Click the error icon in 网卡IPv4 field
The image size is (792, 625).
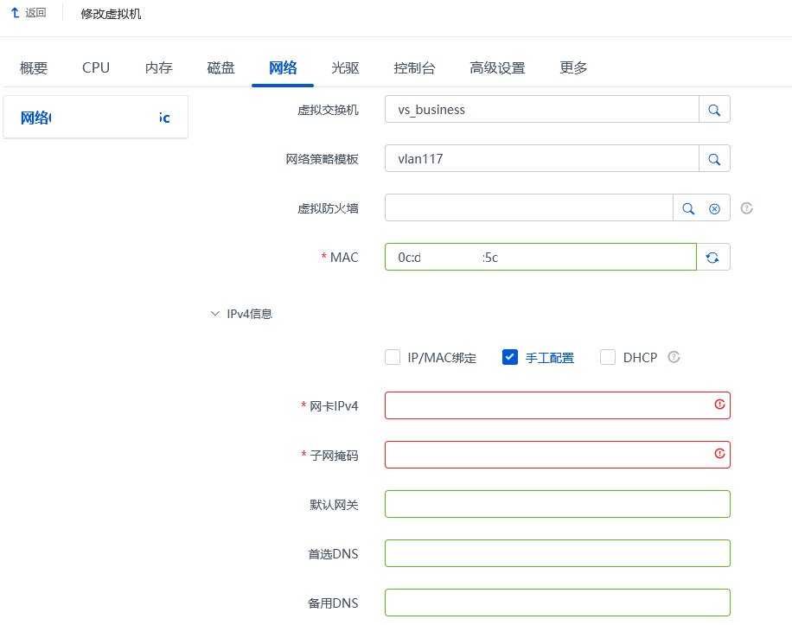tap(719, 405)
